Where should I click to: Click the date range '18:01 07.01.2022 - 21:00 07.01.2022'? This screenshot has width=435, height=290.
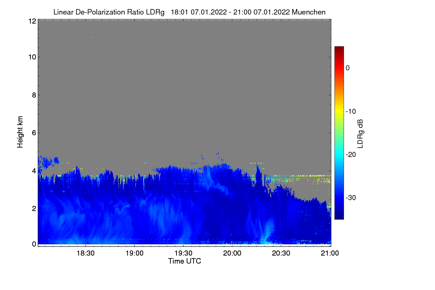pos(230,12)
